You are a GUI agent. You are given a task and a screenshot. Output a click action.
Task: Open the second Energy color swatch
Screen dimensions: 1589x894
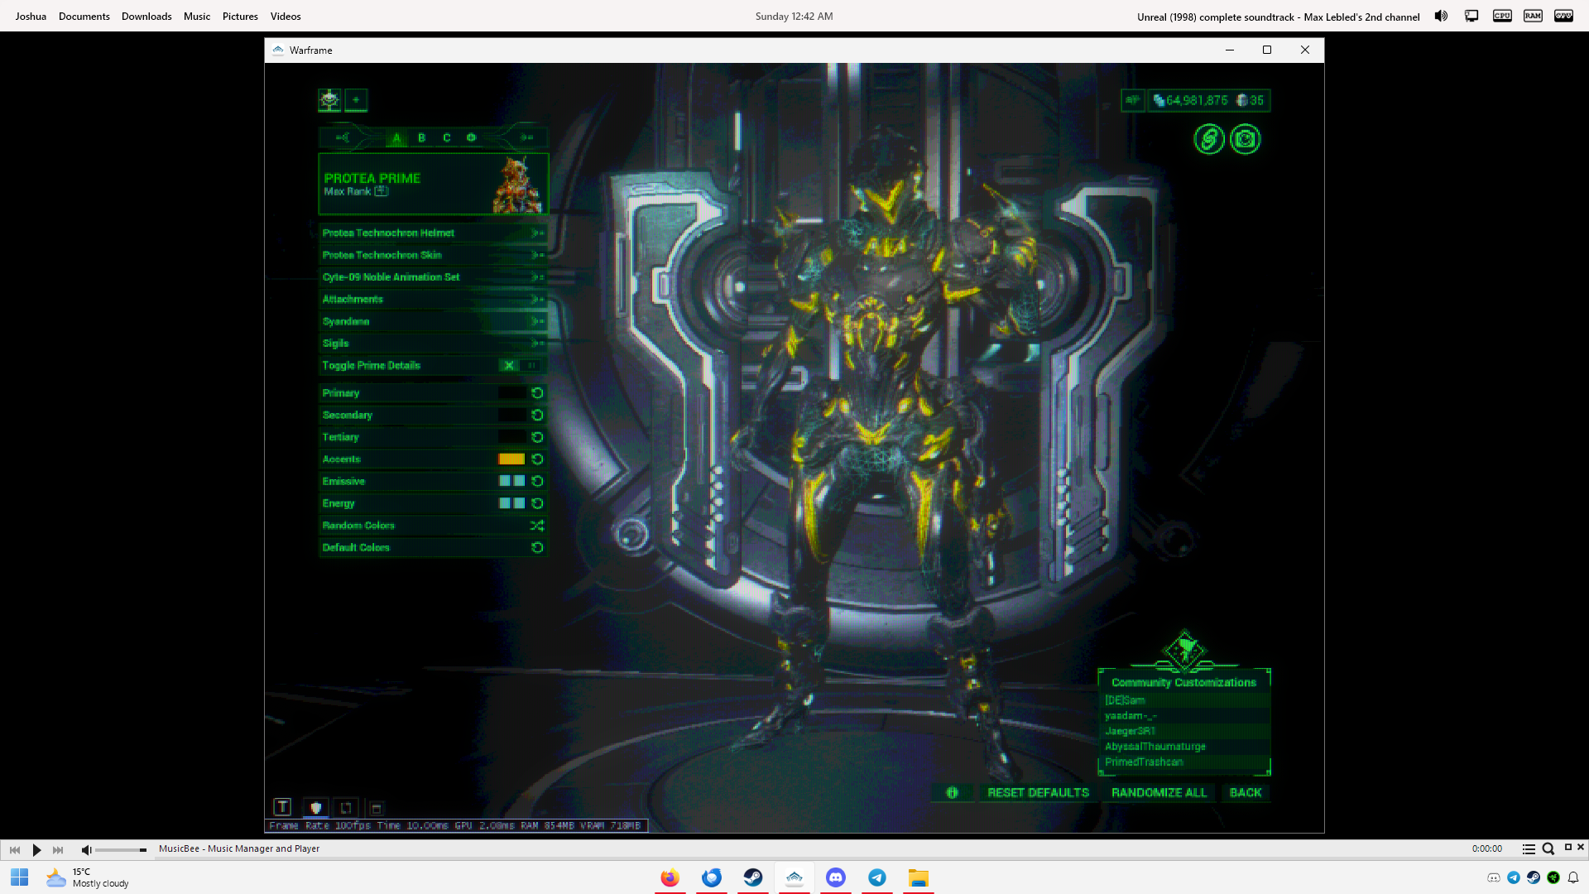pos(519,503)
